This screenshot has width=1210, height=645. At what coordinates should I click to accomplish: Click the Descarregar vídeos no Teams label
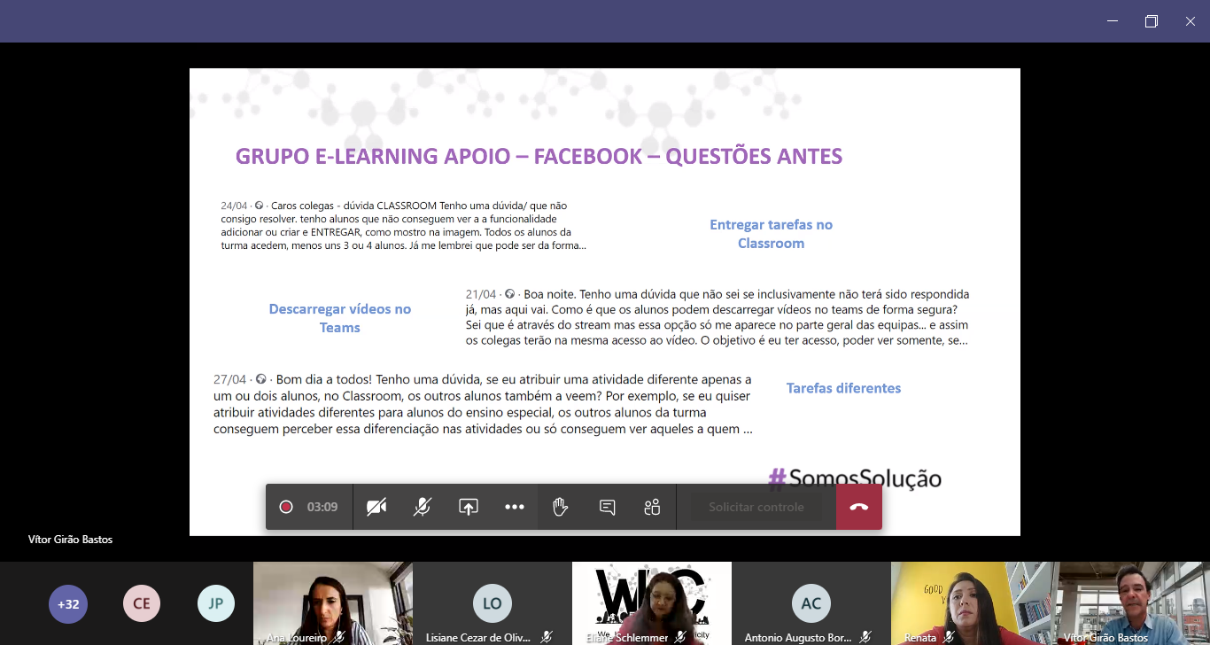pos(340,318)
